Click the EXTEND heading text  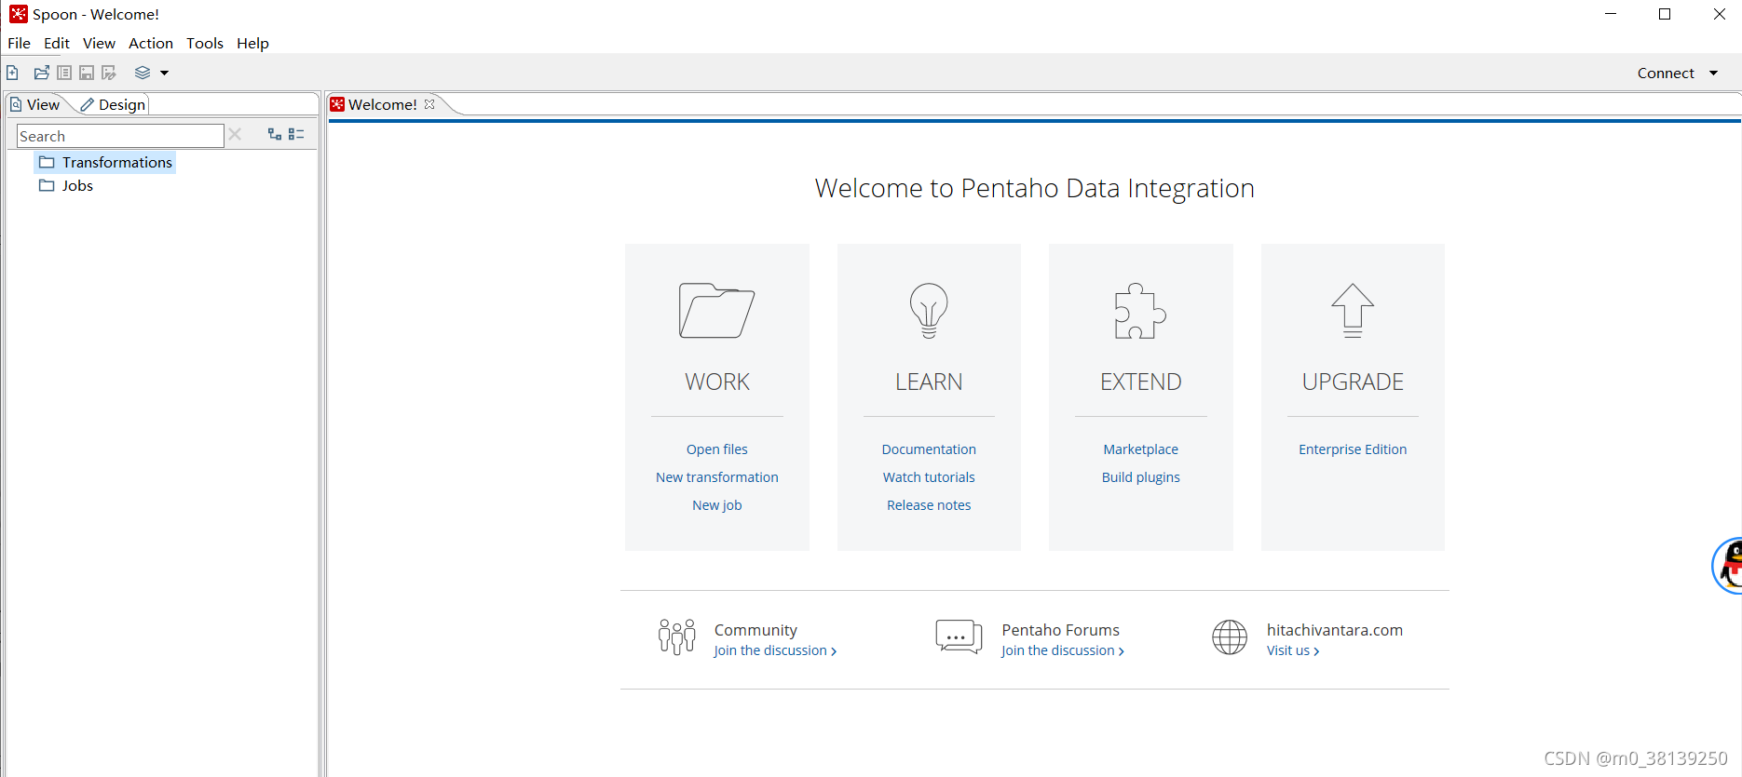[x=1141, y=382]
